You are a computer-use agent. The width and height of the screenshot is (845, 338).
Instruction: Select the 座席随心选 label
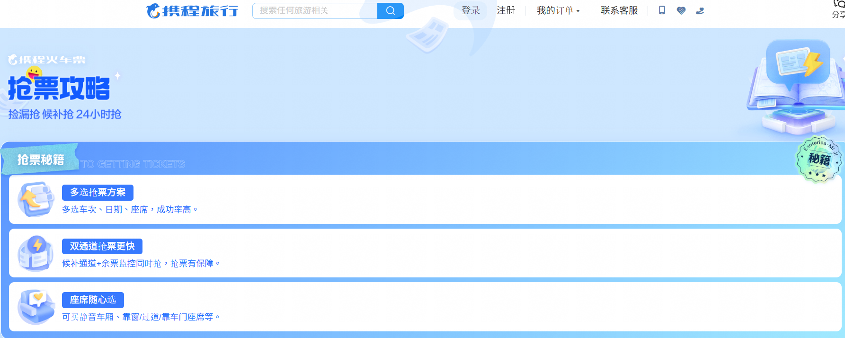(93, 300)
